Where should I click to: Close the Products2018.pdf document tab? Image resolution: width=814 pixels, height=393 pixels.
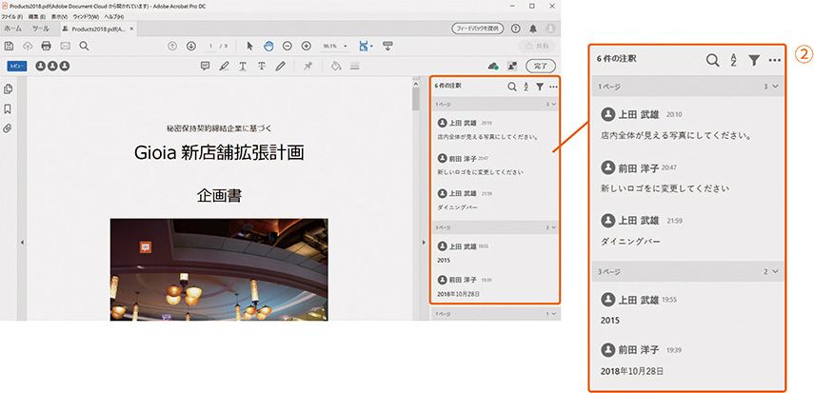coord(132,29)
